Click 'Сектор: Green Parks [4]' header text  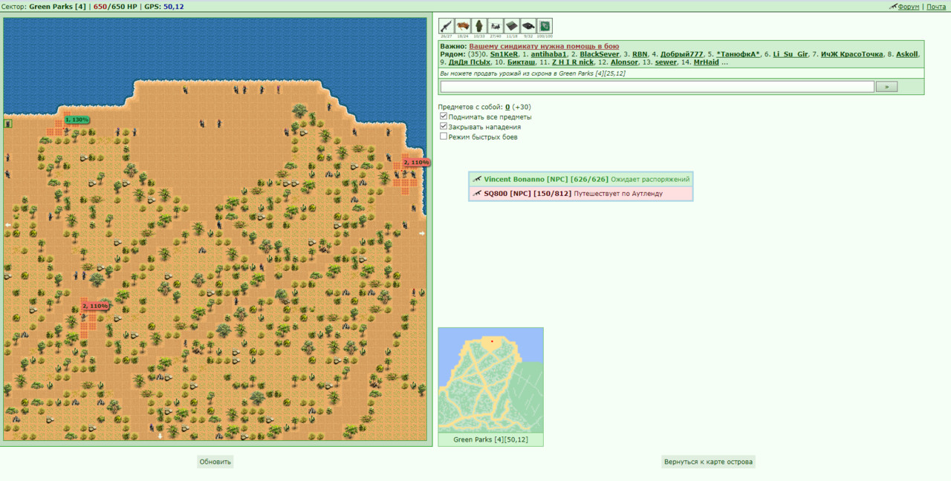[x=44, y=7]
